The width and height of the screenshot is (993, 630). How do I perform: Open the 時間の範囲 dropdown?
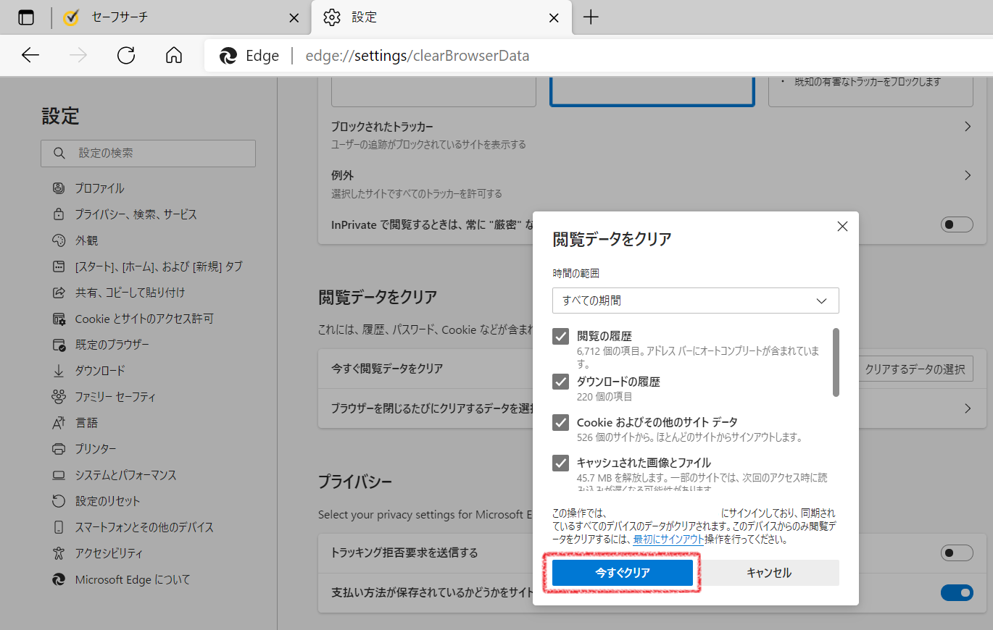coord(695,301)
